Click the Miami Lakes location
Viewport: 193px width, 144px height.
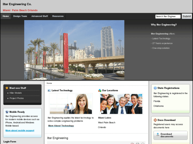tap(105, 118)
